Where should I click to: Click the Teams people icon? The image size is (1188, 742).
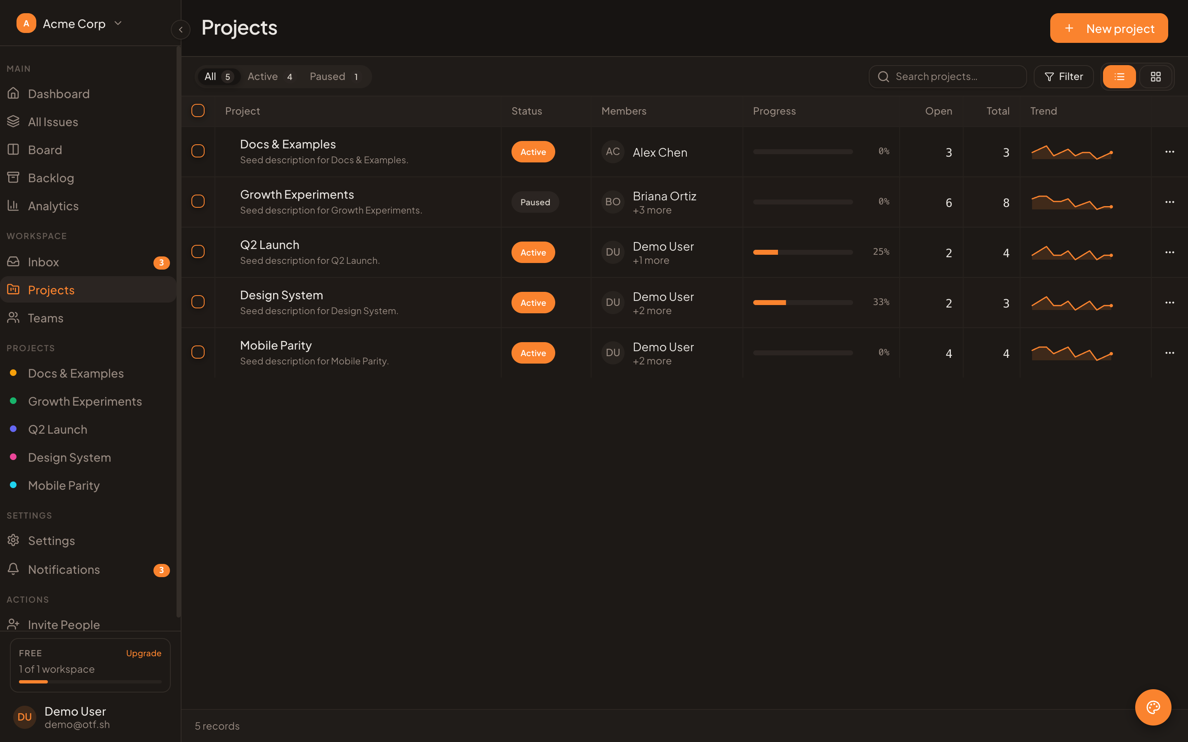[13, 317]
